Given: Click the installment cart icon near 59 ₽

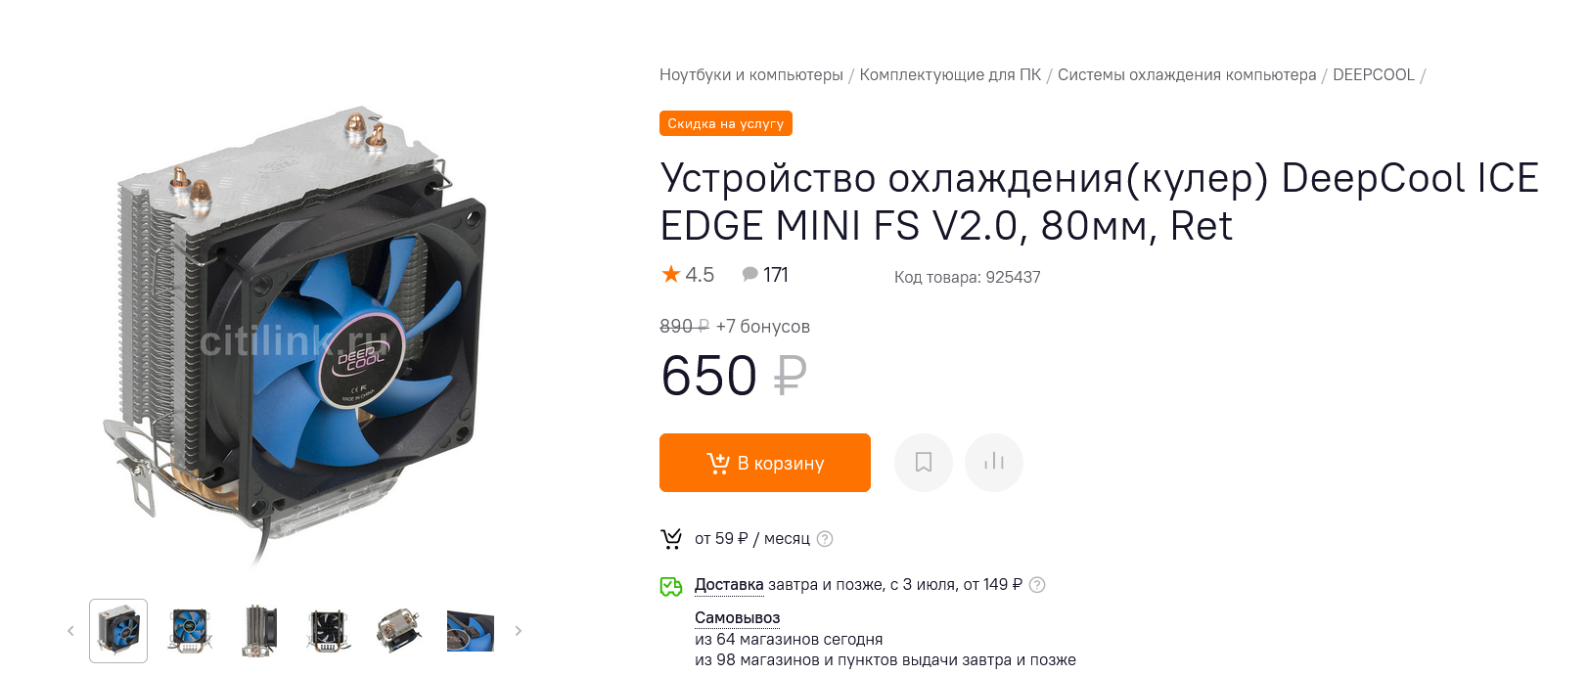Looking at the screenshot, I should coord(671,539).
